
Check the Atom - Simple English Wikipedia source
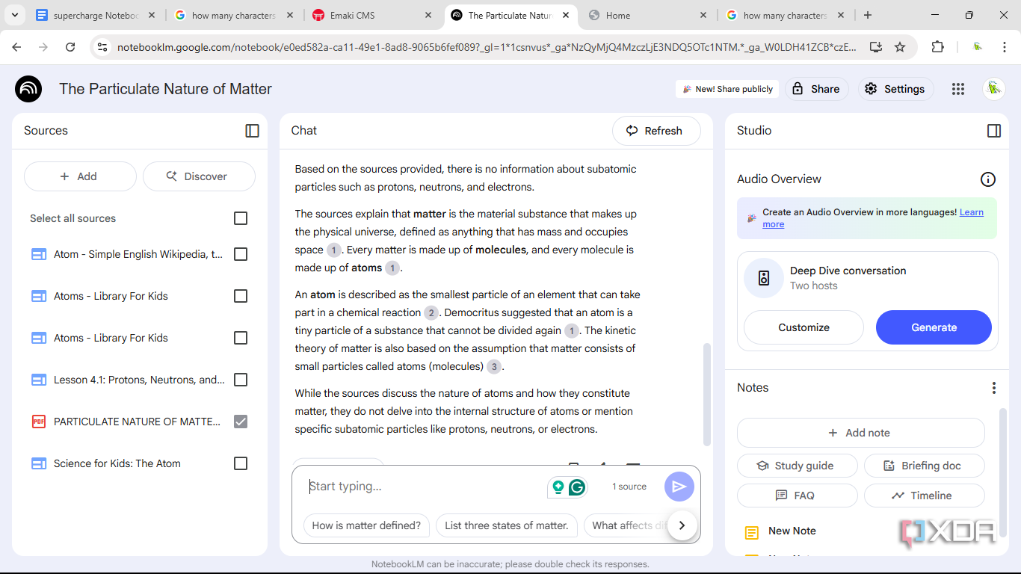point(241,254)
